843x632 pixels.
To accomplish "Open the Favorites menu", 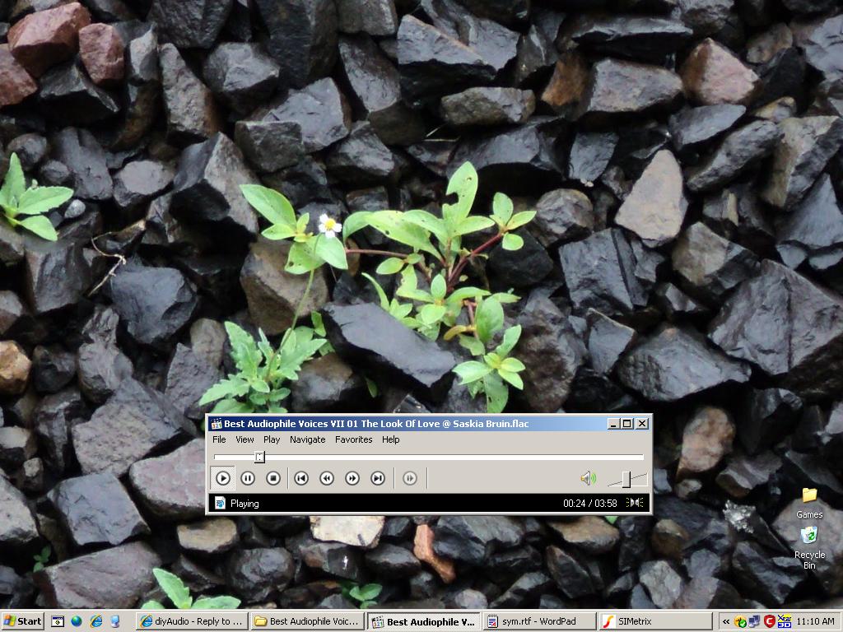I will click(354, 439).
